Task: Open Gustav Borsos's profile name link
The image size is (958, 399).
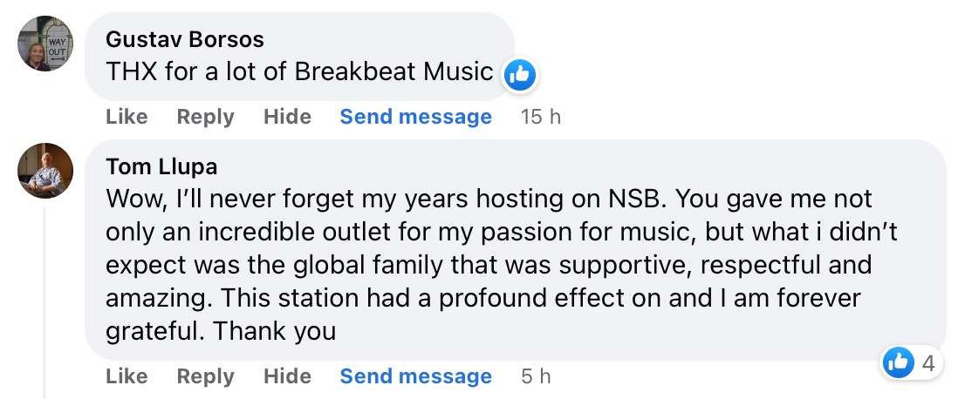Action: 184,39
